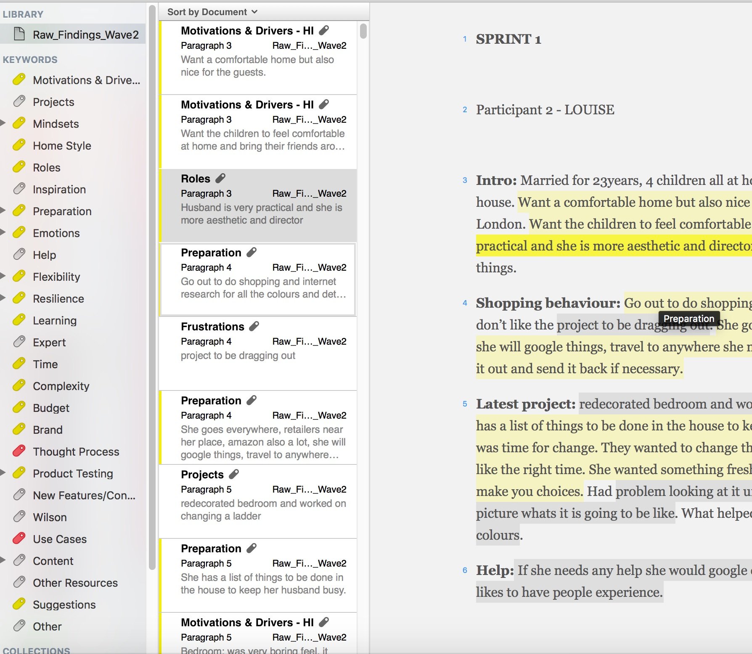This screenshot has height=654, width=752.
Task: Open the Roles highlight about husband
Action: 258,206
